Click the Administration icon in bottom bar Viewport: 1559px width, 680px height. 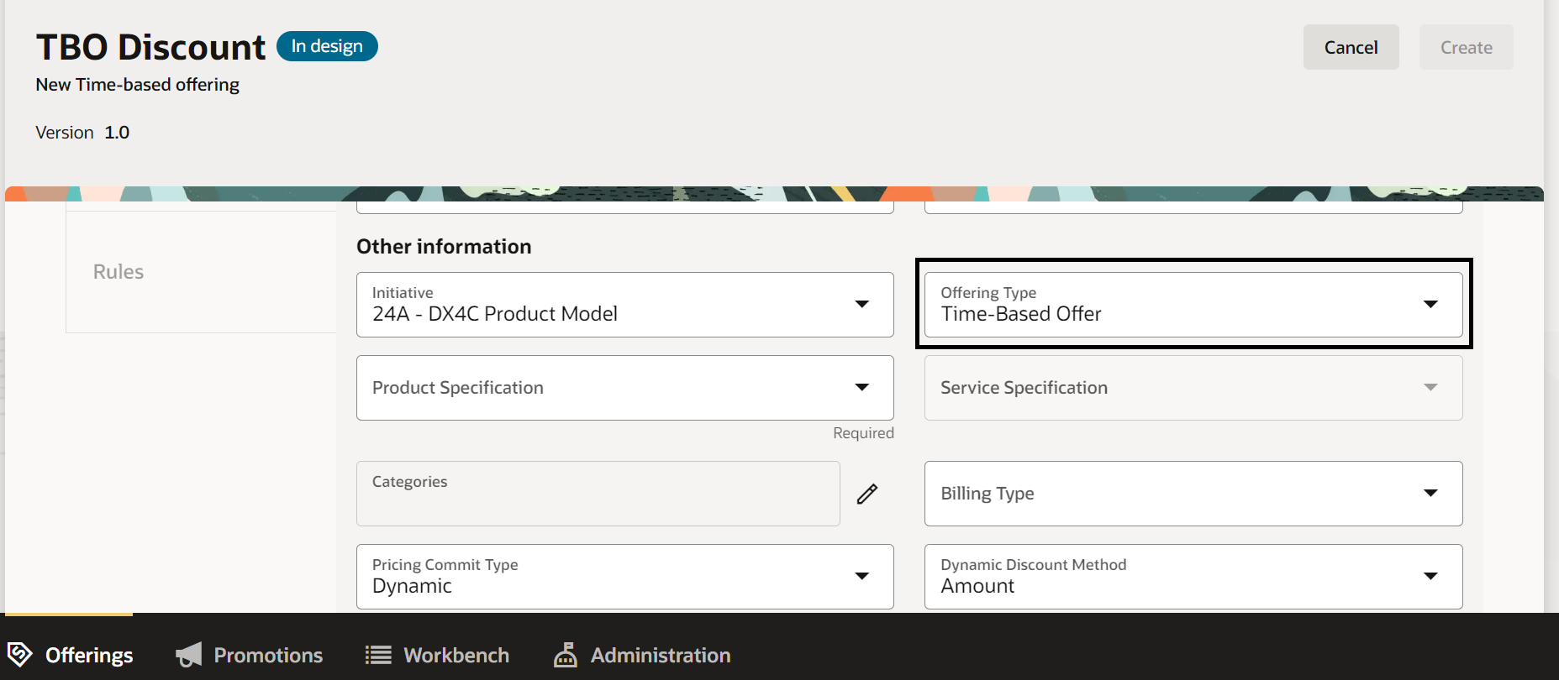pos(566,655)
